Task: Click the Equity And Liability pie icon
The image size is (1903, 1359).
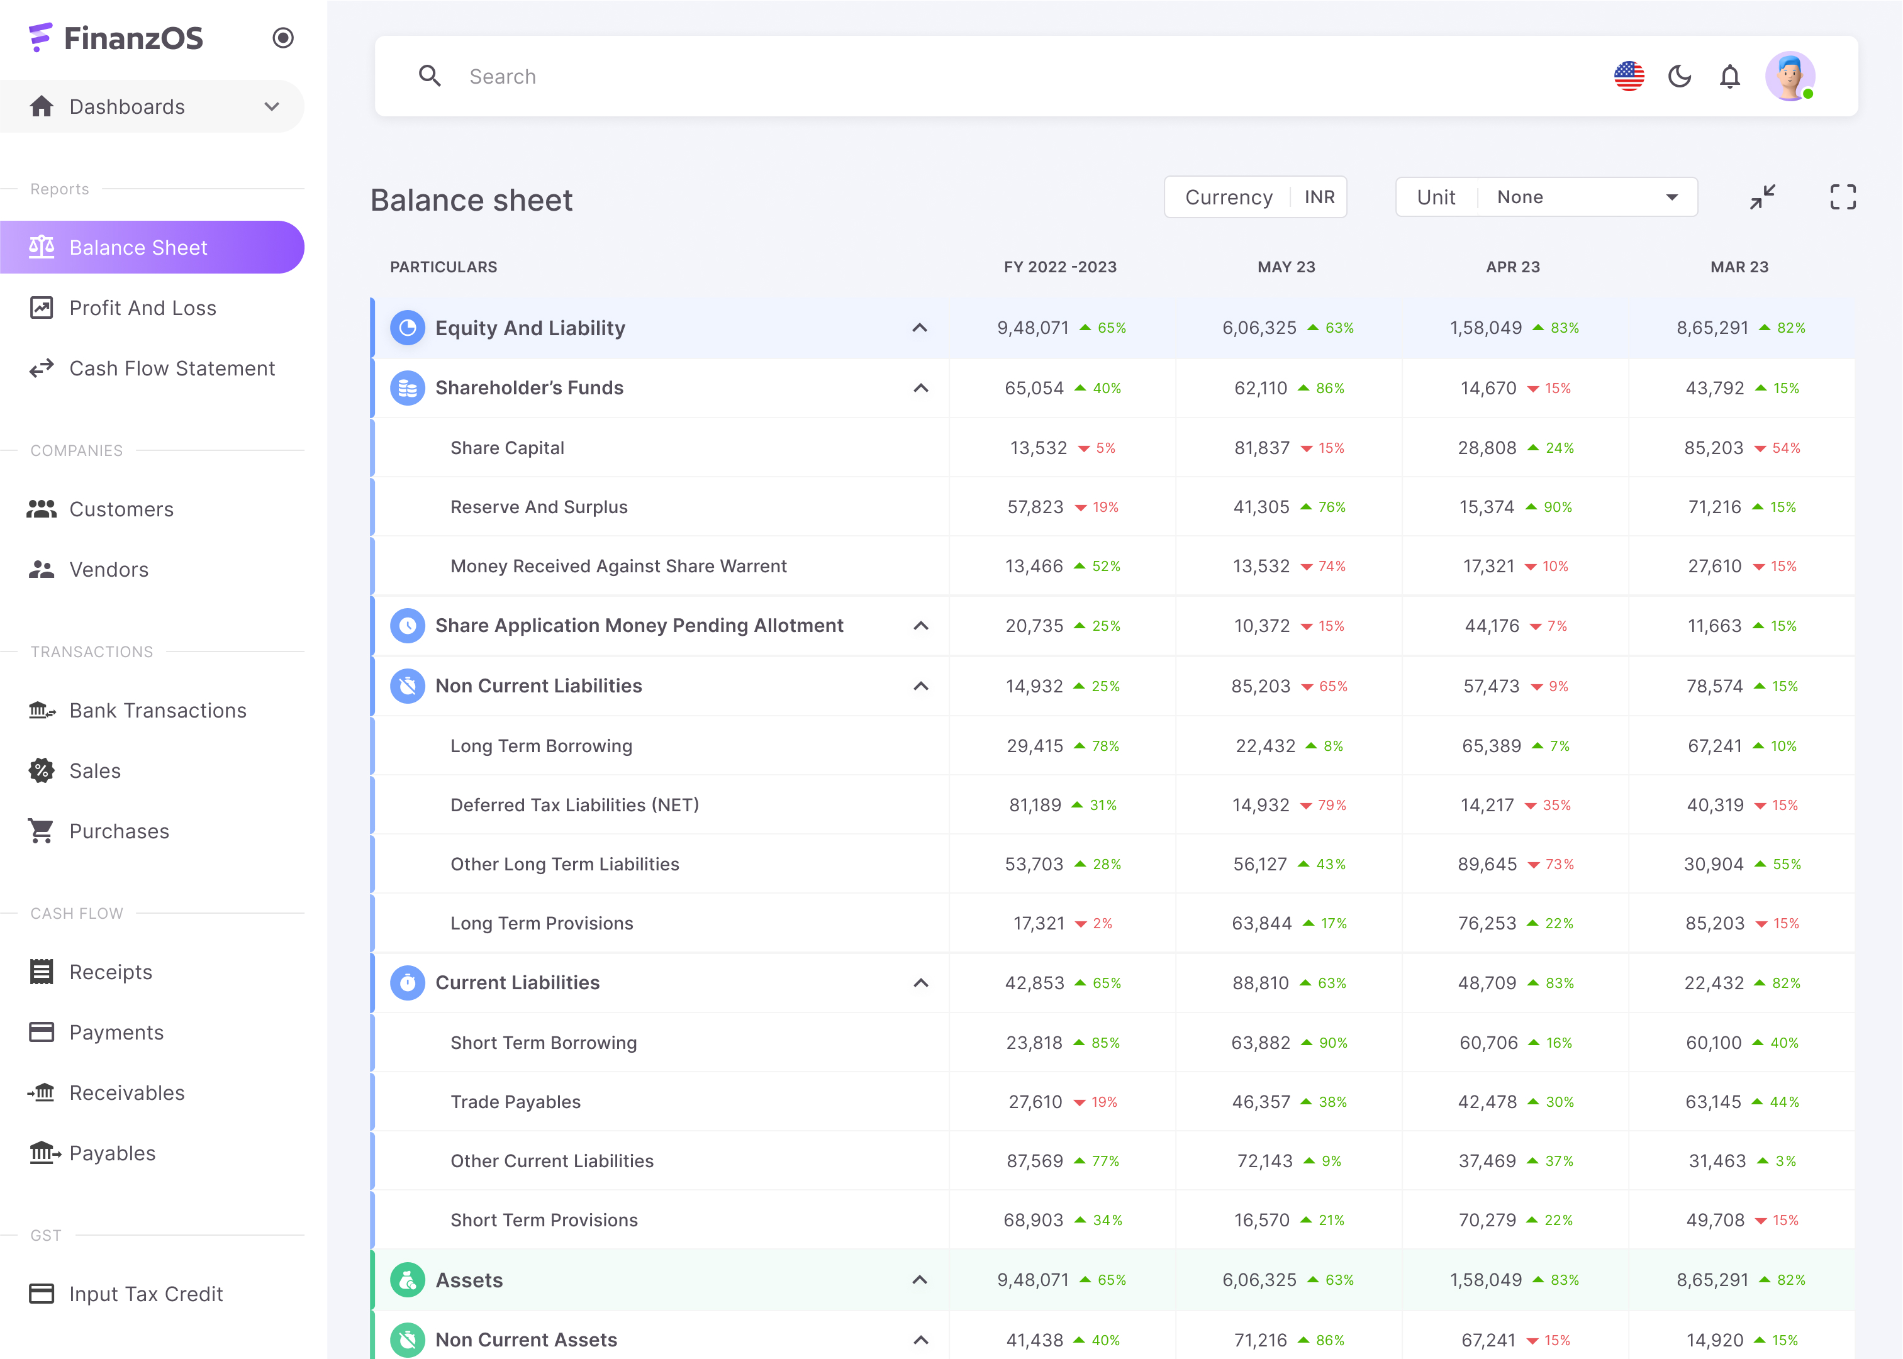Action: (x=408, y=328)
